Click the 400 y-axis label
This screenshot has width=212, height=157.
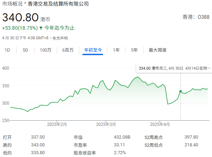point(6,68)
